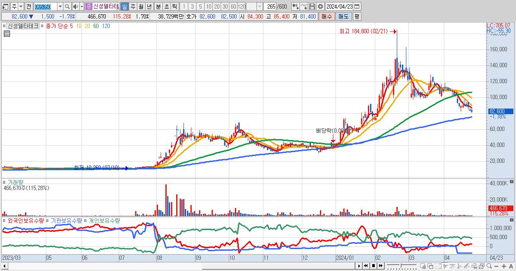Select the 5 interval button
This screenshot has width=516, height=271.
coord(200,6)
